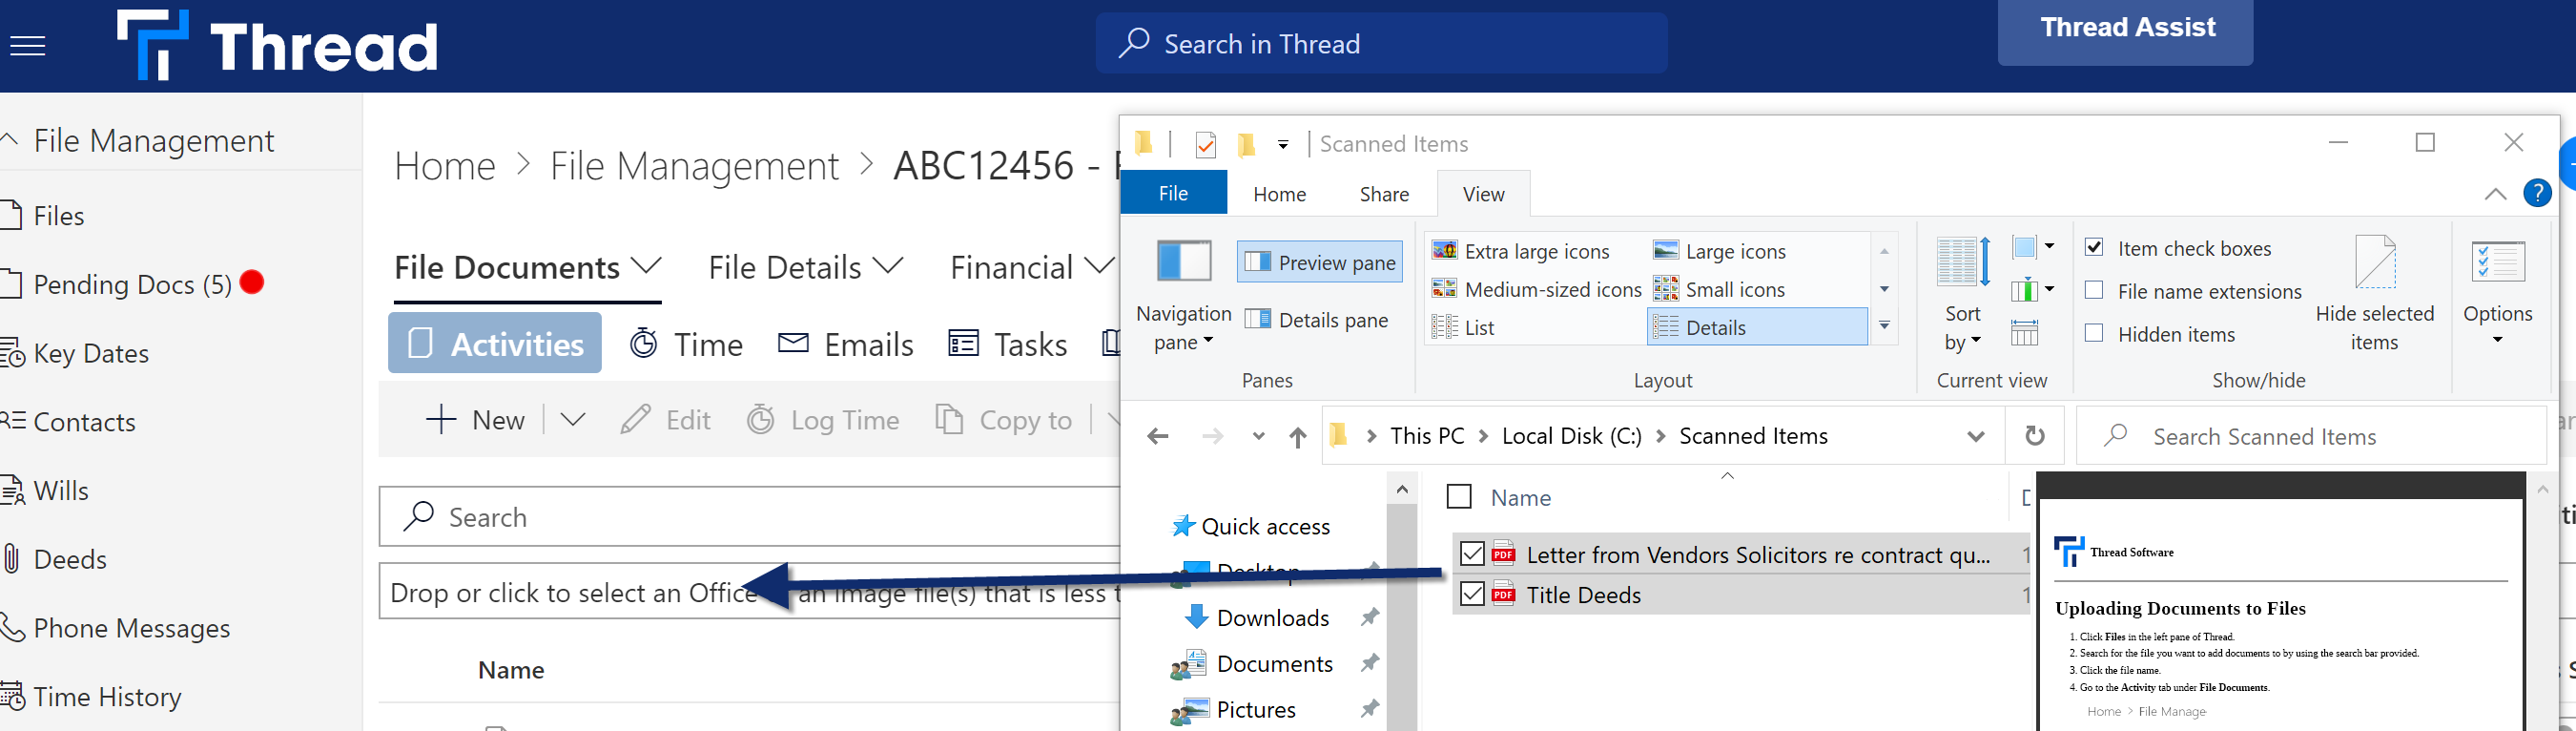Click the Navigation pane icon in Explorer

[x=1184, y=261]
